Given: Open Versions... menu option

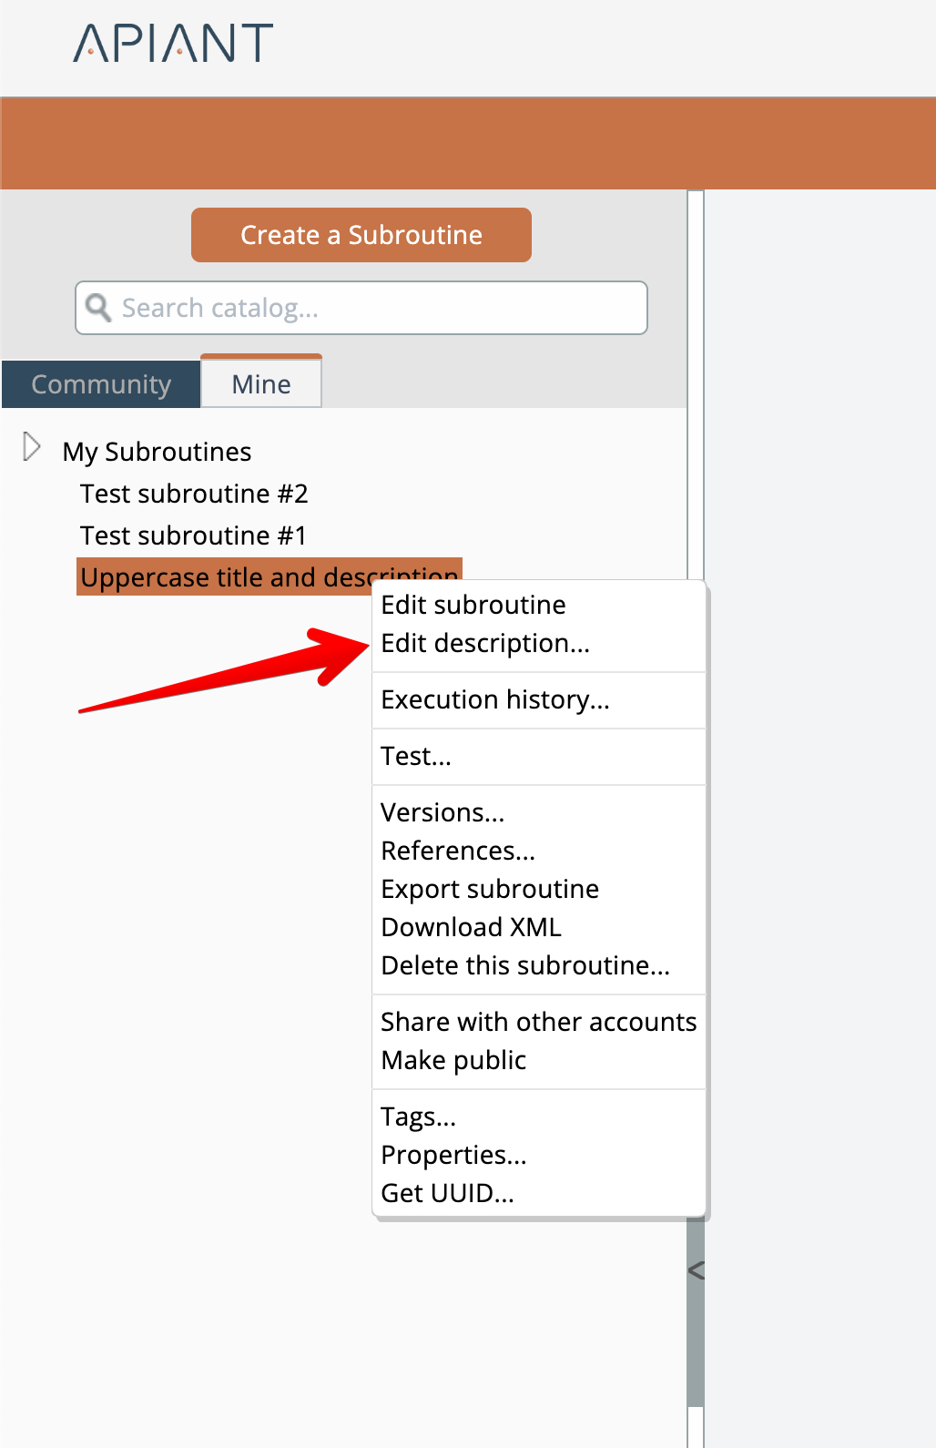Looking at the screenshot, I should pyautogui.click(x=443, y=812).
